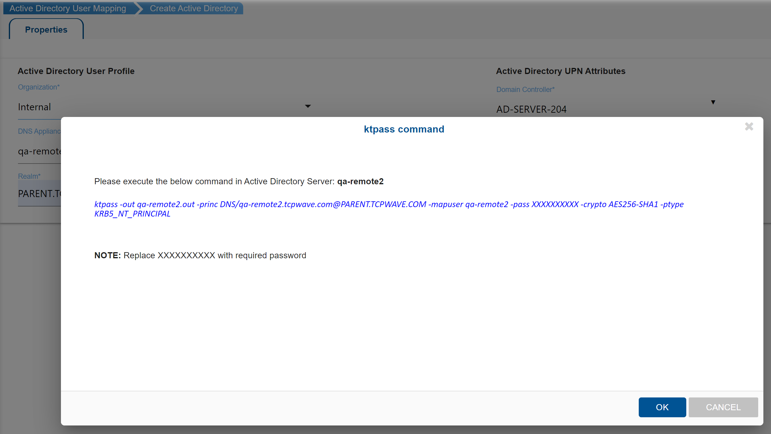Click the Active Directory UPN Attributes heading
Image resolution: width=771 pixels, height=434 pixels.
[x=561, y=71]
